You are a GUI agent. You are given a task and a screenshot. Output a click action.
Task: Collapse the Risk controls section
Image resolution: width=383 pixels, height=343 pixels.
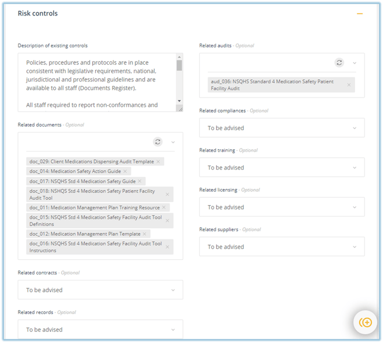coord(360,14)
